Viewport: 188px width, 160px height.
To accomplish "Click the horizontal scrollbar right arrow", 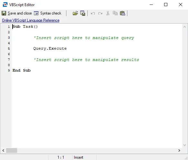I will click(179, 150).
